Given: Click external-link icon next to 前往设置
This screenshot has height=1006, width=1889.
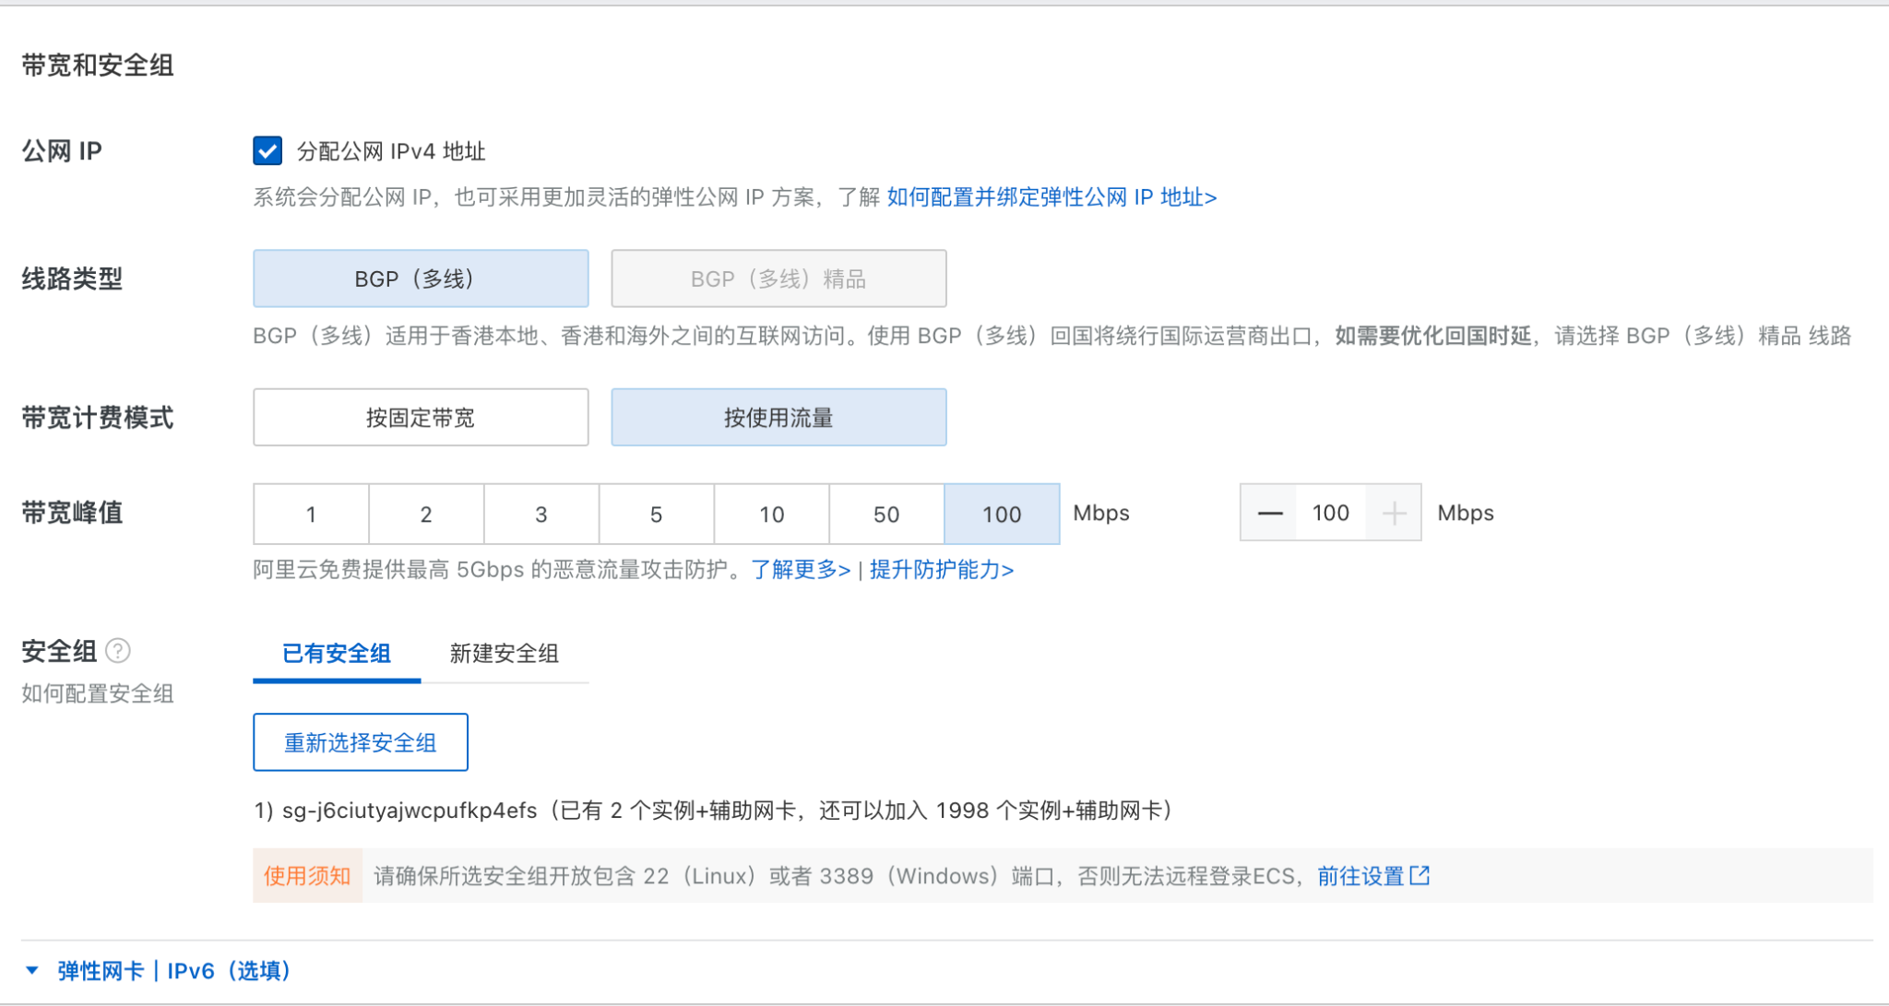Looking at the screenshot, I should (1420, 875).
